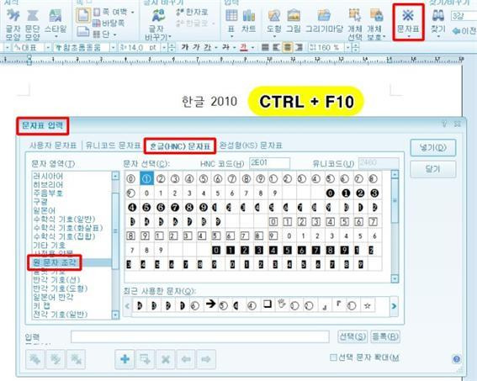Open the 문단 모양 paragraph shape tool
Image resolution: width=477 pixels, height=381 pixels.
tap(32, 24)
